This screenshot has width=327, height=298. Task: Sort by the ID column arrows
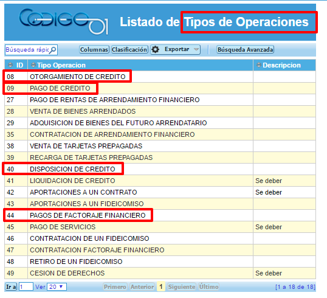(x=10, y=65)
